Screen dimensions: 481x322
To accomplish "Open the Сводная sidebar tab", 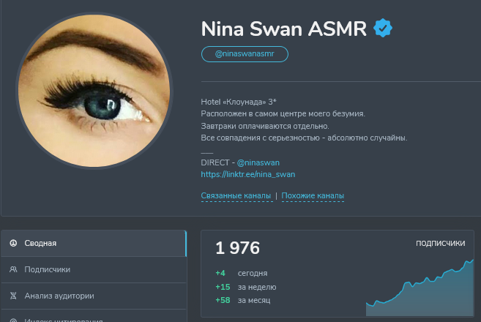I will point(94,243).
